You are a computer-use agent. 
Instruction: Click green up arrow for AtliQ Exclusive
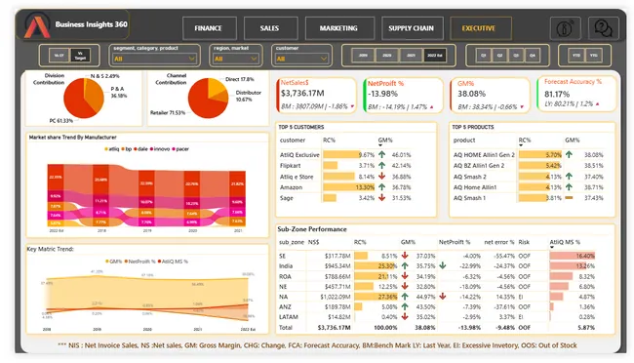[x=382, y=154]
